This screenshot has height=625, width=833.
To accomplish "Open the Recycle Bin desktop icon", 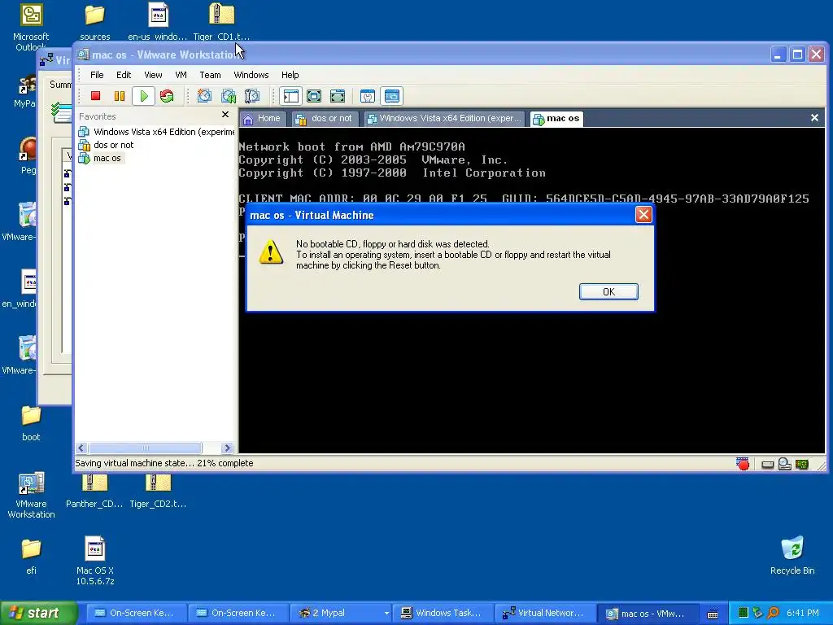I will [792, 556].
